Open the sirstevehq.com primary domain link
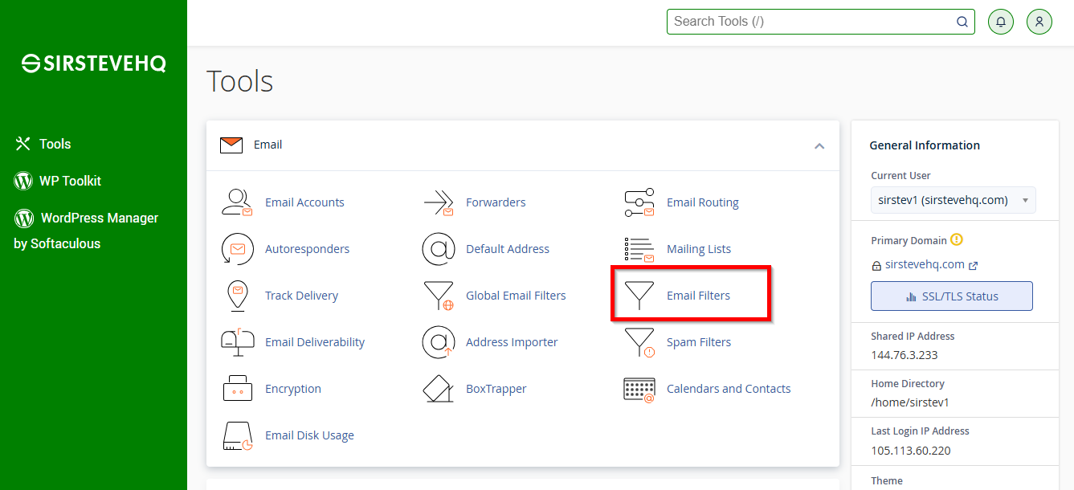Image resolution: width=1074 pixels, height=490 pixels. pyautogui.click(x=925, y=264)
